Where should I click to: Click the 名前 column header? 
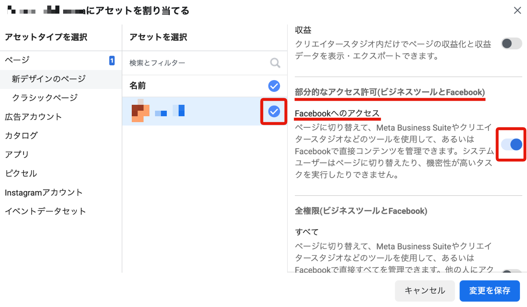click(138, 86)
